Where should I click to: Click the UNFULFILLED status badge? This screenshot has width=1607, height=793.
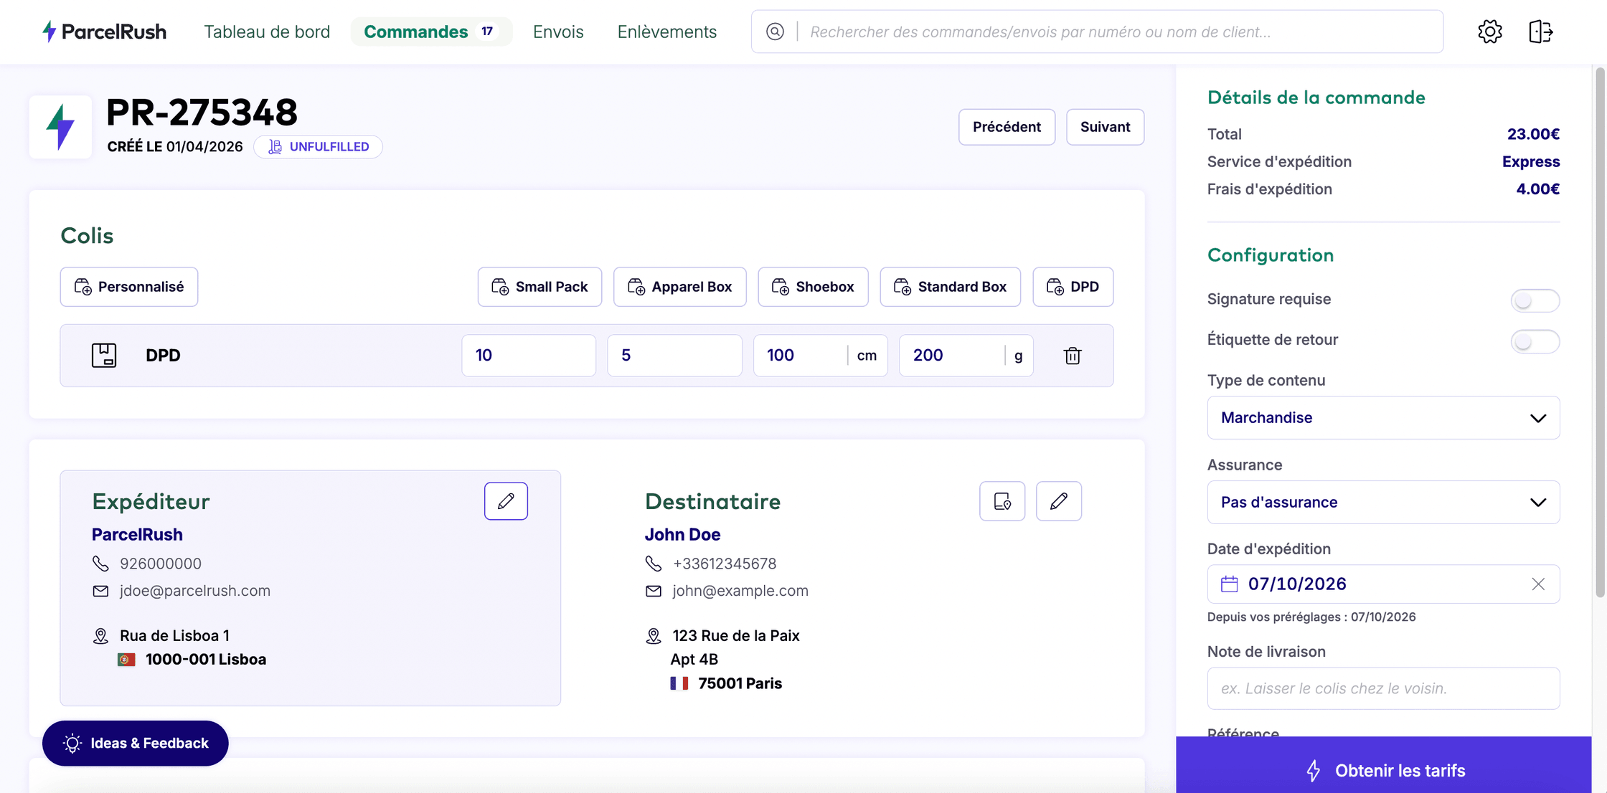click(x=318, y=147)
